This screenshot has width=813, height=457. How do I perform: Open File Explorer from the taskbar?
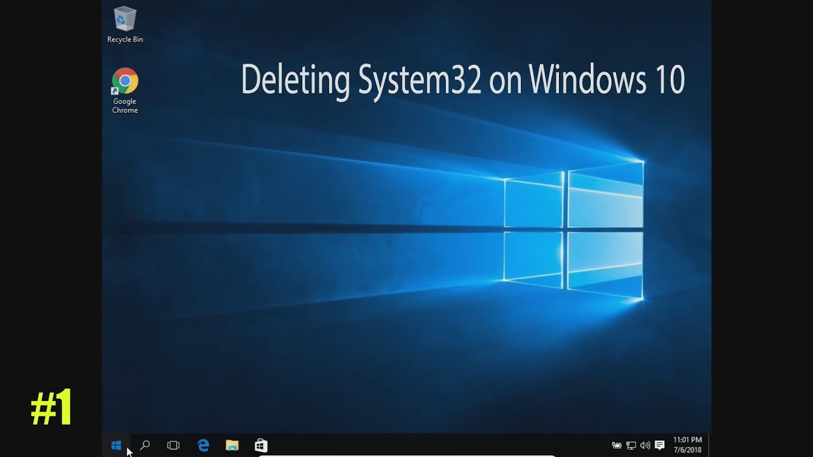pyautogui.click(x=232, y=446)
